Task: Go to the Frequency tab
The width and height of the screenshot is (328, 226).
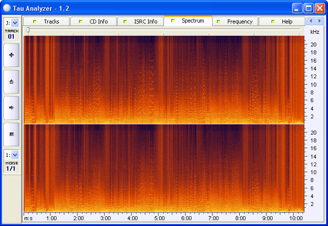Action: click(x=235, y=22)
